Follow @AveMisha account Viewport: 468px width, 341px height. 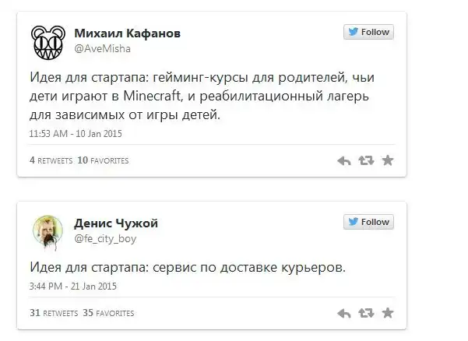(368, 33)
